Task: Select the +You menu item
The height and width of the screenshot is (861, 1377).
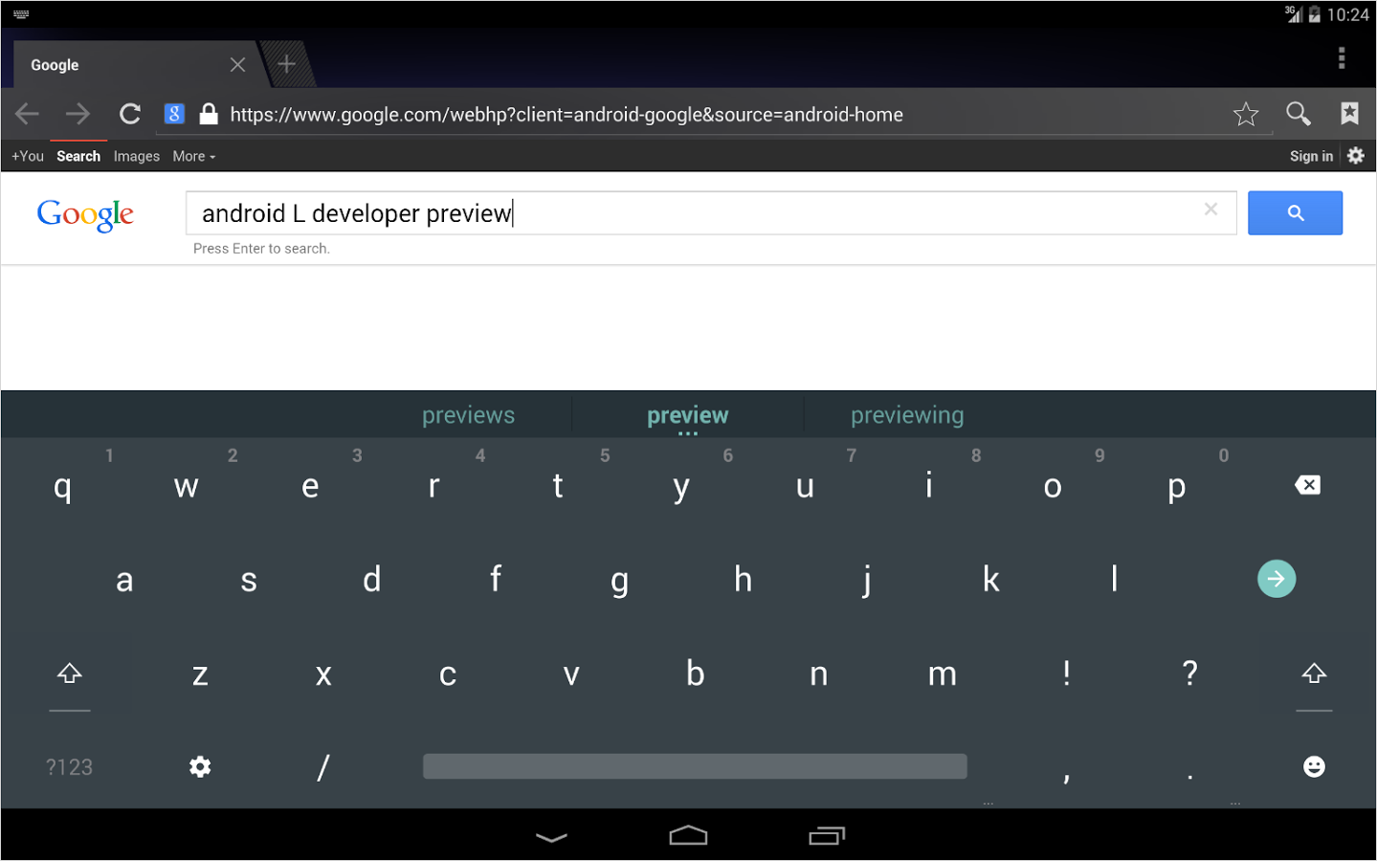Action: [x=27, y=155]
